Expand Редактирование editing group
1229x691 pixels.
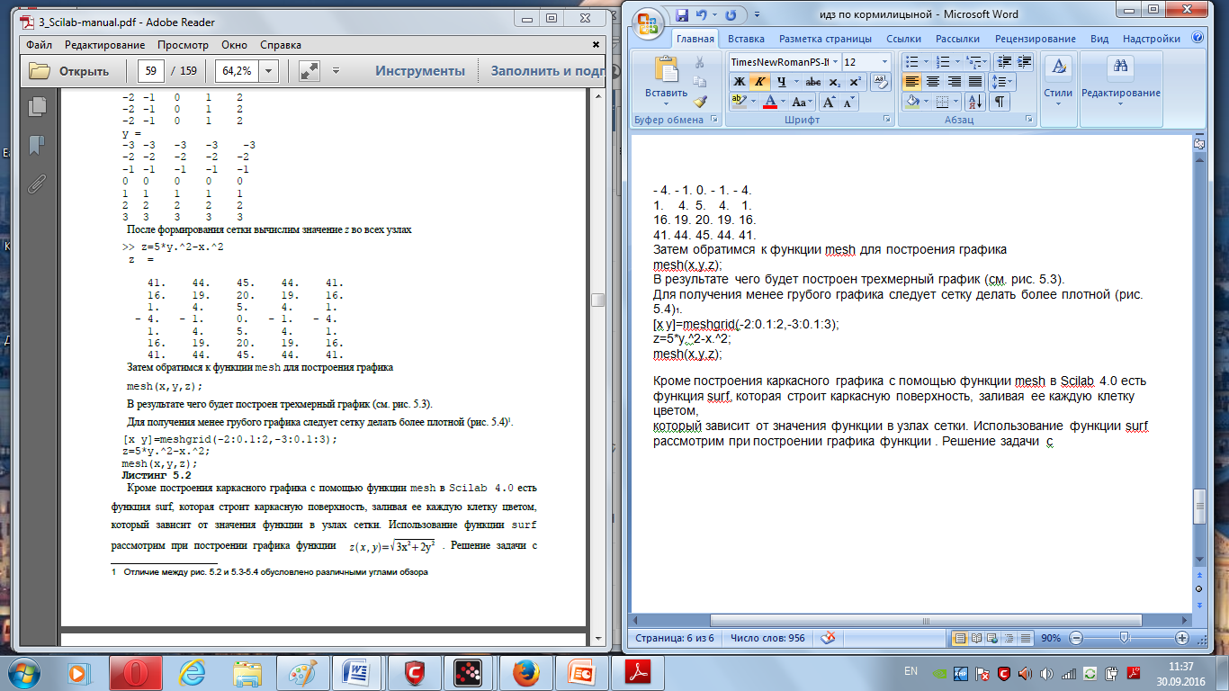(x=1121, y=81)
